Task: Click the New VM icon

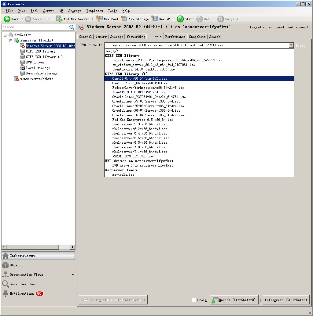Action: tap(154, 19)
